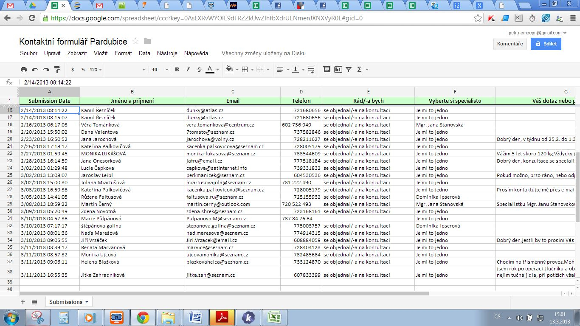Insert a chart
The width and height of the screenshot is (580, 326).
pyautogui.click(x=338, y=69)
